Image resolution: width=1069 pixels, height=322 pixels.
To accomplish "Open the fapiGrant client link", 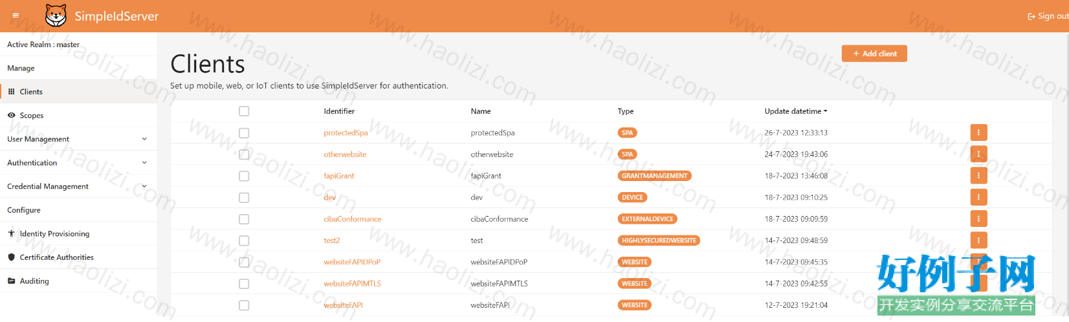I will [339, 176].
